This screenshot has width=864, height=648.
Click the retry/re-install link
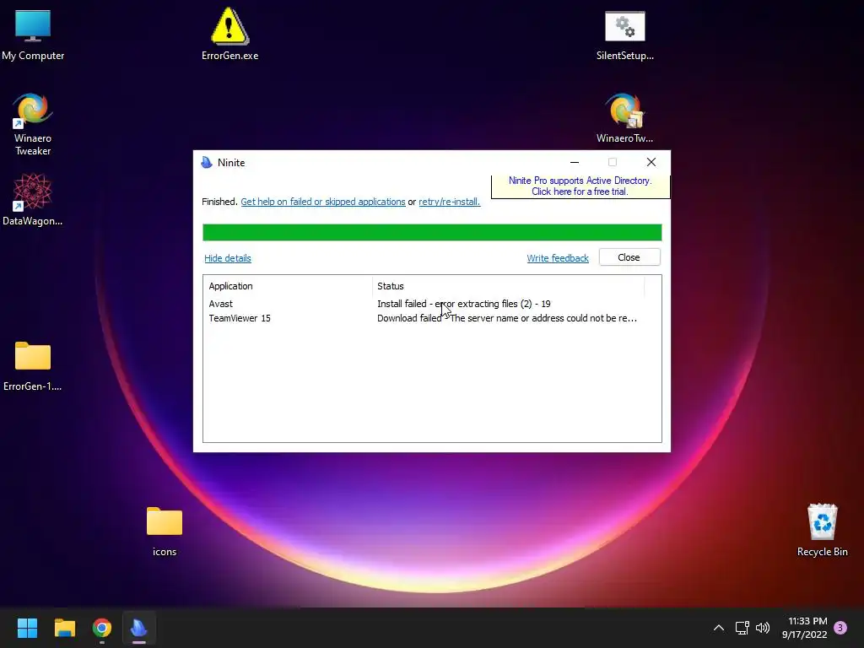[x=449, y=202]
